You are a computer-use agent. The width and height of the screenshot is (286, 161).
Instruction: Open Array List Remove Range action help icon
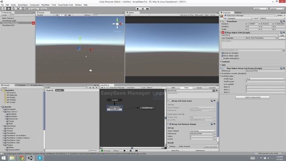pos(212,124)
